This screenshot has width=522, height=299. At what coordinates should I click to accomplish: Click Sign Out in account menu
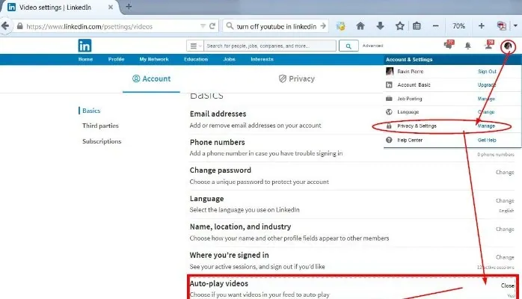[x=487, y=72]
